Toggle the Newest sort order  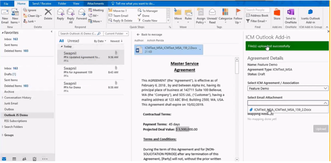[116, 41]
